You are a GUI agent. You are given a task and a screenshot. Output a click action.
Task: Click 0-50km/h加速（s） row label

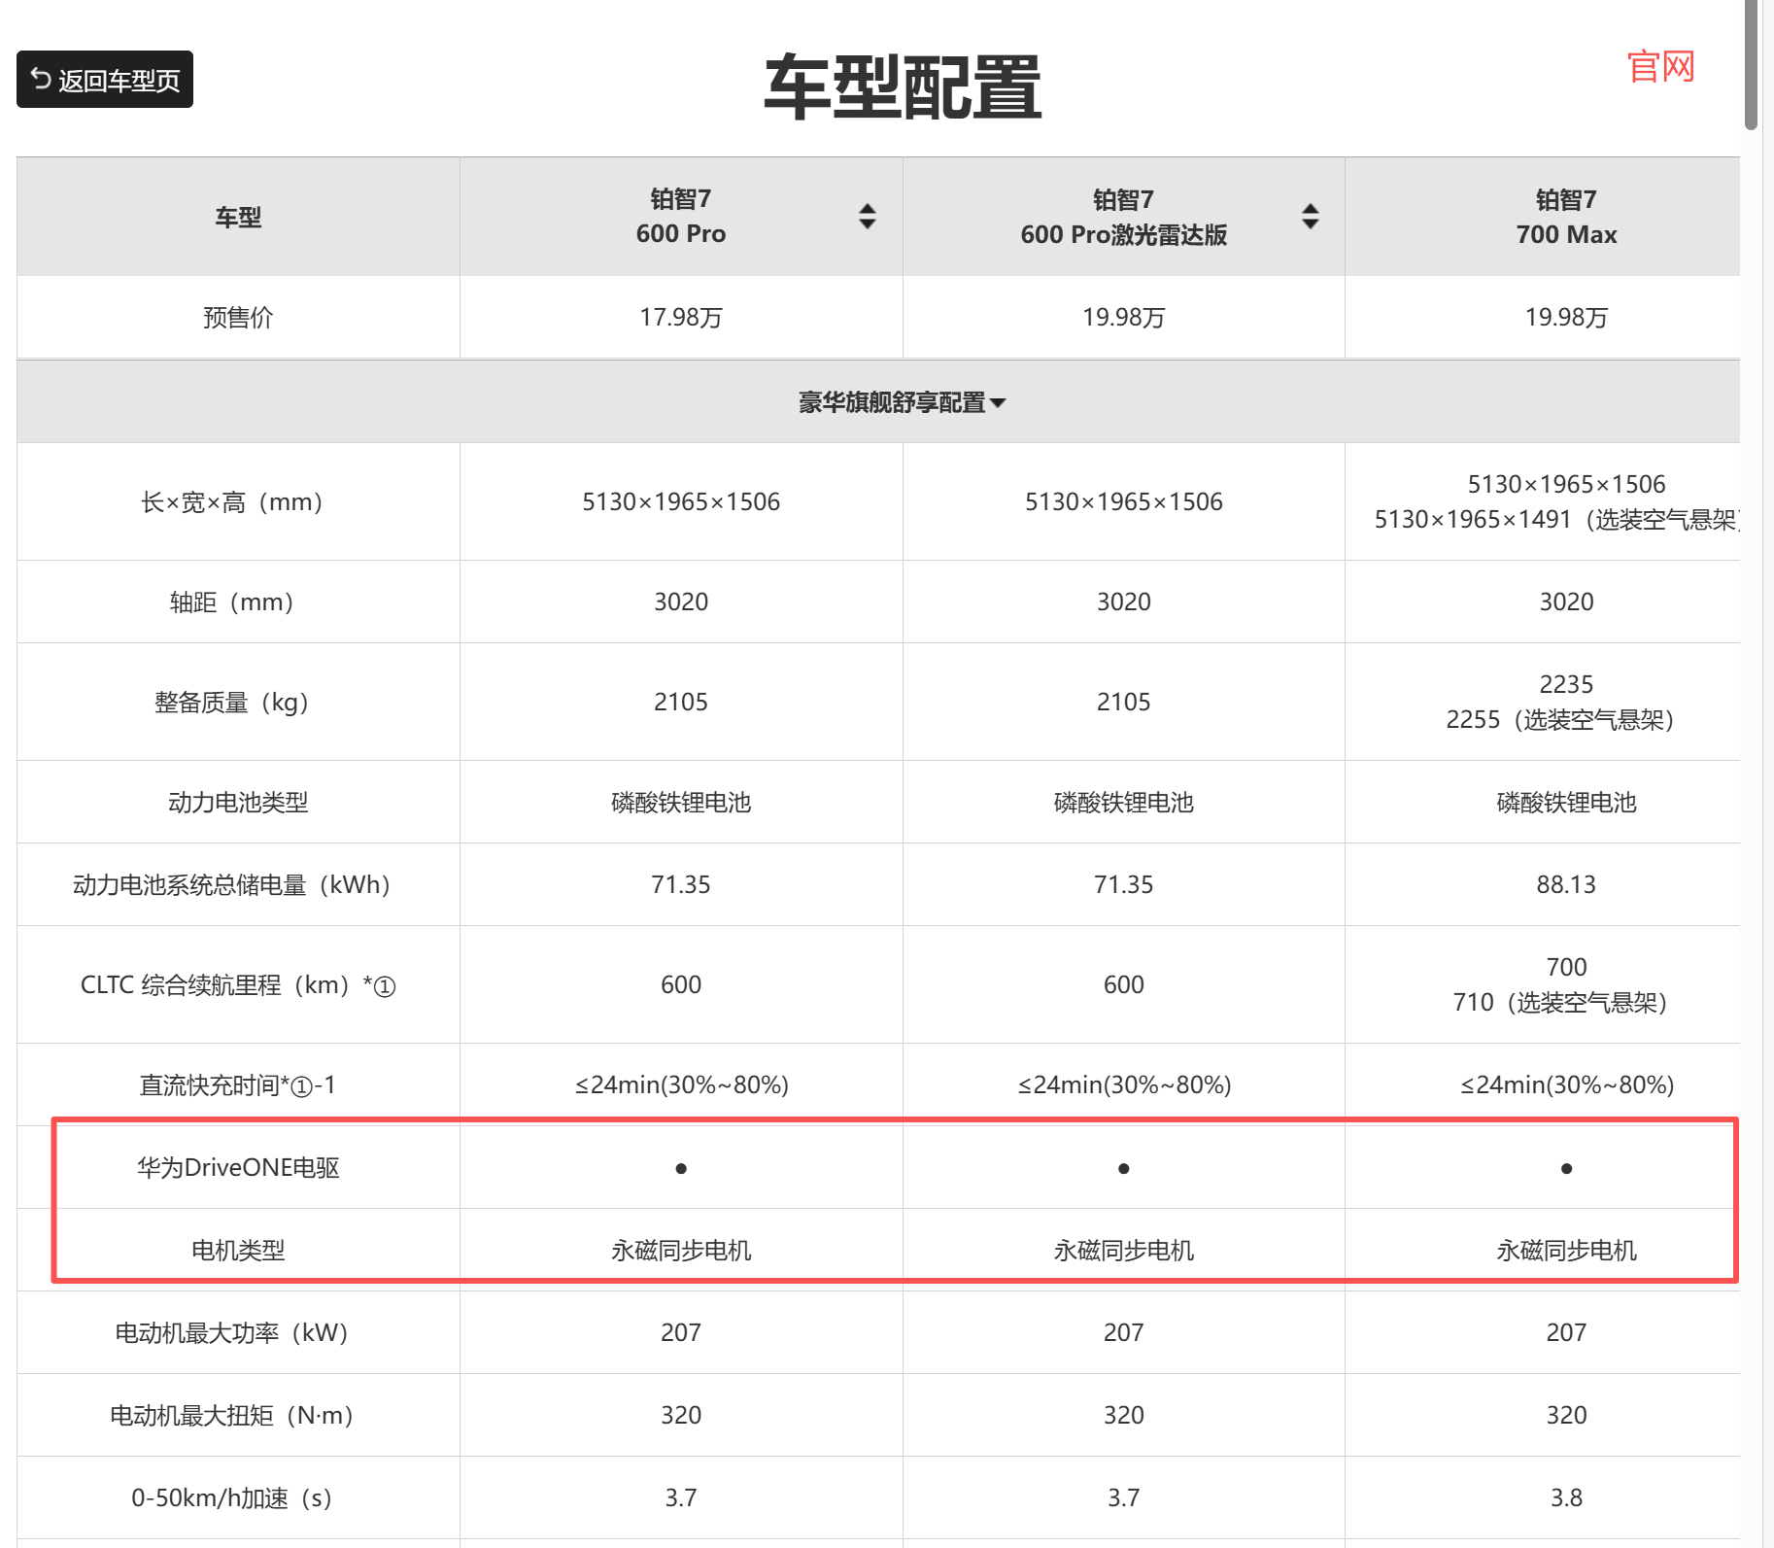[x=232, y=1498]
